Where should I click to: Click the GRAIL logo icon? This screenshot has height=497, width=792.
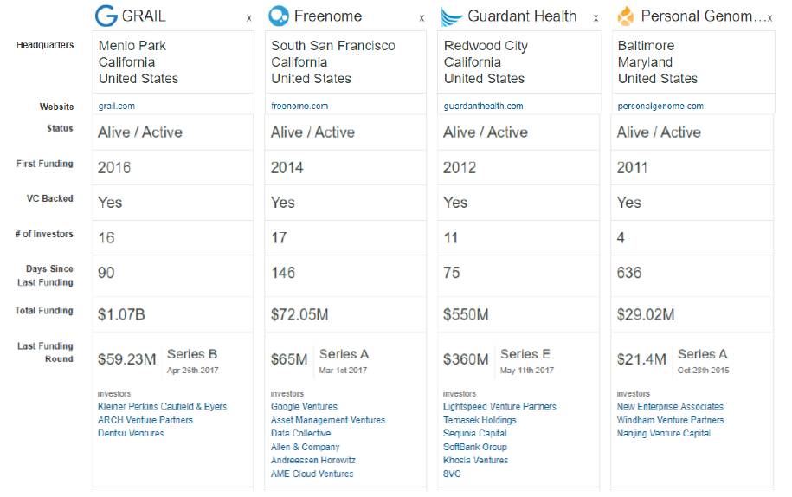pos(106,16)
